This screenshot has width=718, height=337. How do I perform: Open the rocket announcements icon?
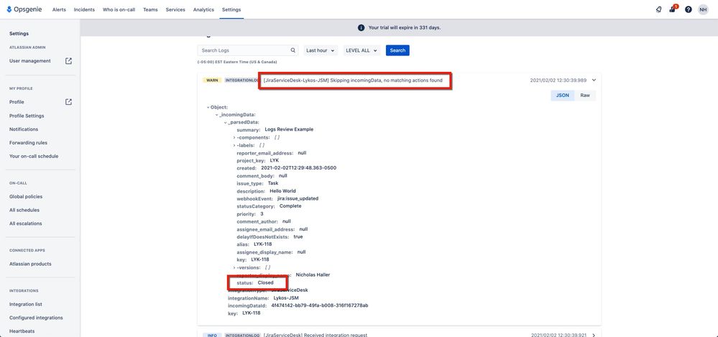tap(658, 9)
